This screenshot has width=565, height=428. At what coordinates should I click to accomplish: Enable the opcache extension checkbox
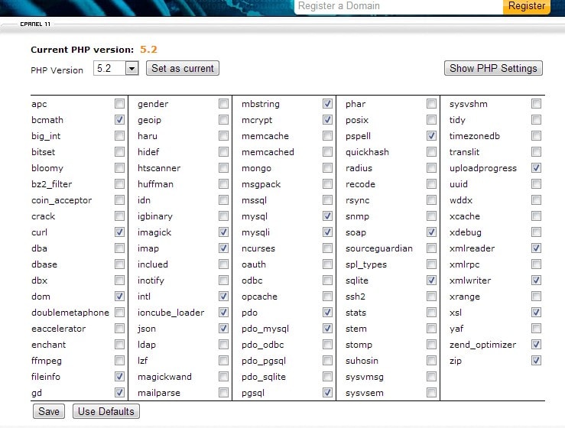[328, 297]
